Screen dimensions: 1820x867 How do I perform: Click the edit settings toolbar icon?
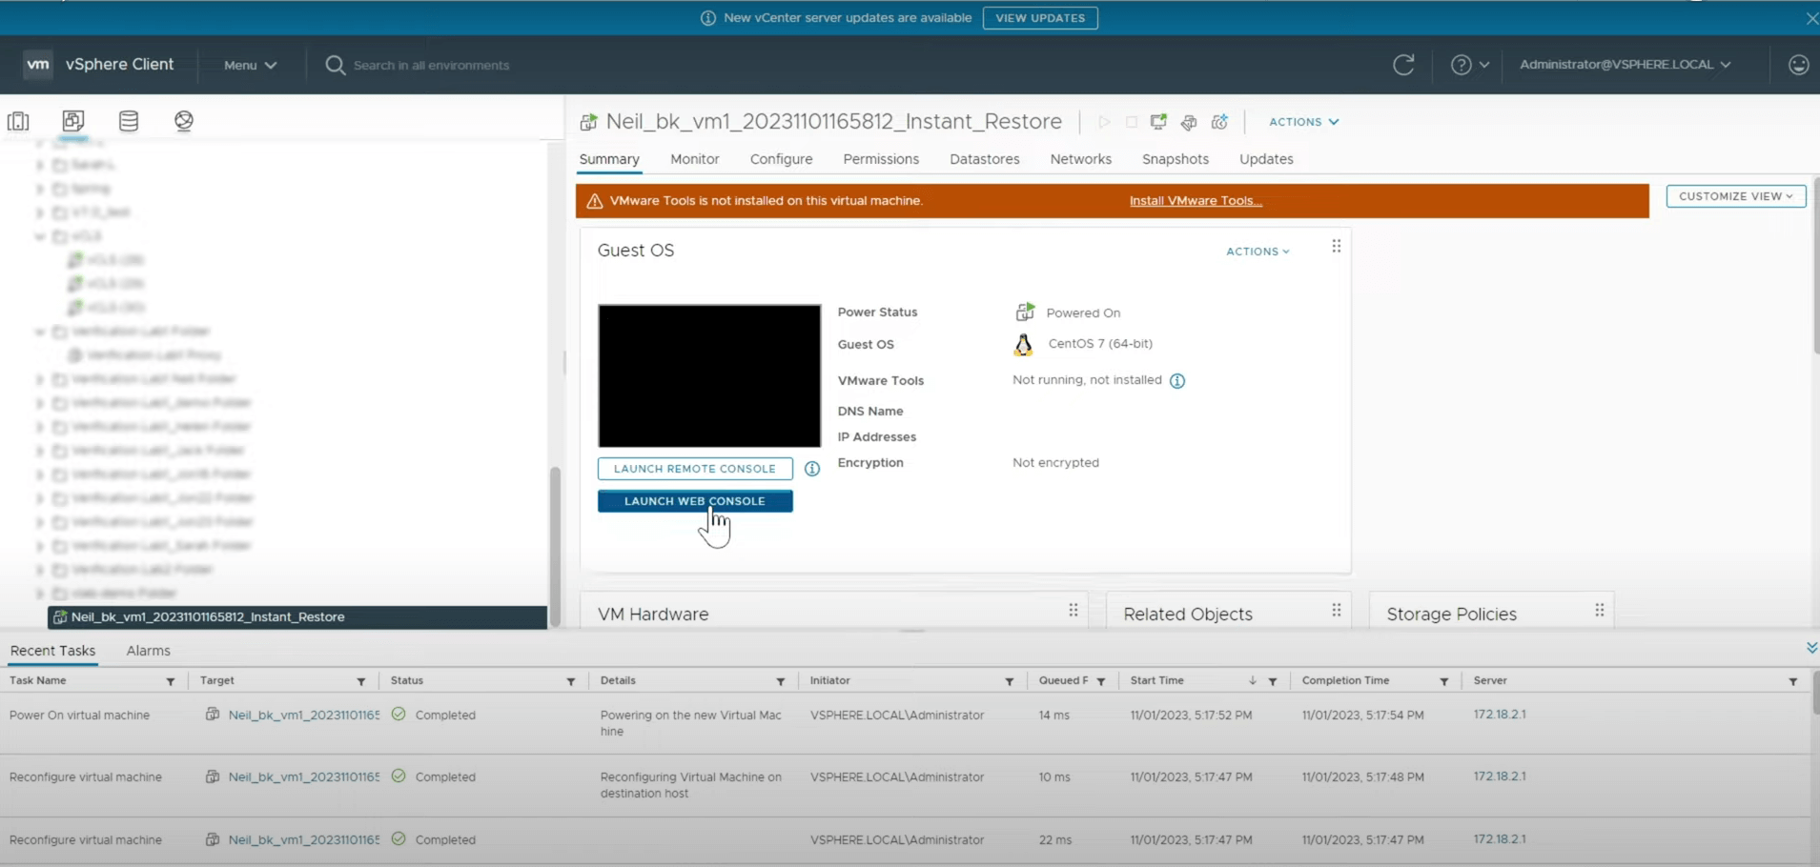(1189, 122)
